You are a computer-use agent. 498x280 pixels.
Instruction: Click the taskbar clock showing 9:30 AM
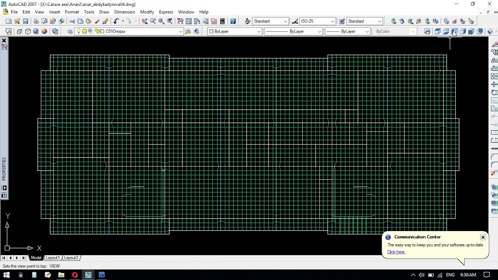point(468,275)
